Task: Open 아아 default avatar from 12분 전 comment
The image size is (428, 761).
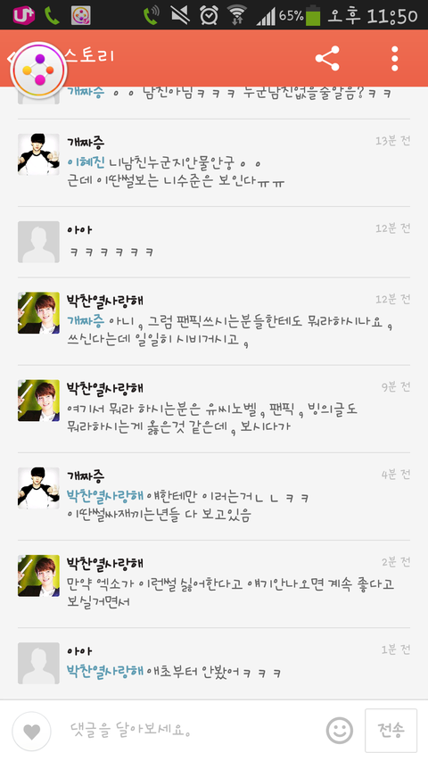Action: click(39, 242)
